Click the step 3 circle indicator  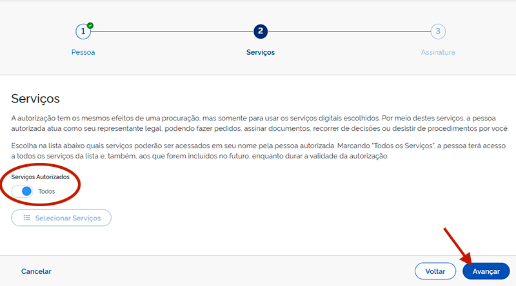[438, 32]
